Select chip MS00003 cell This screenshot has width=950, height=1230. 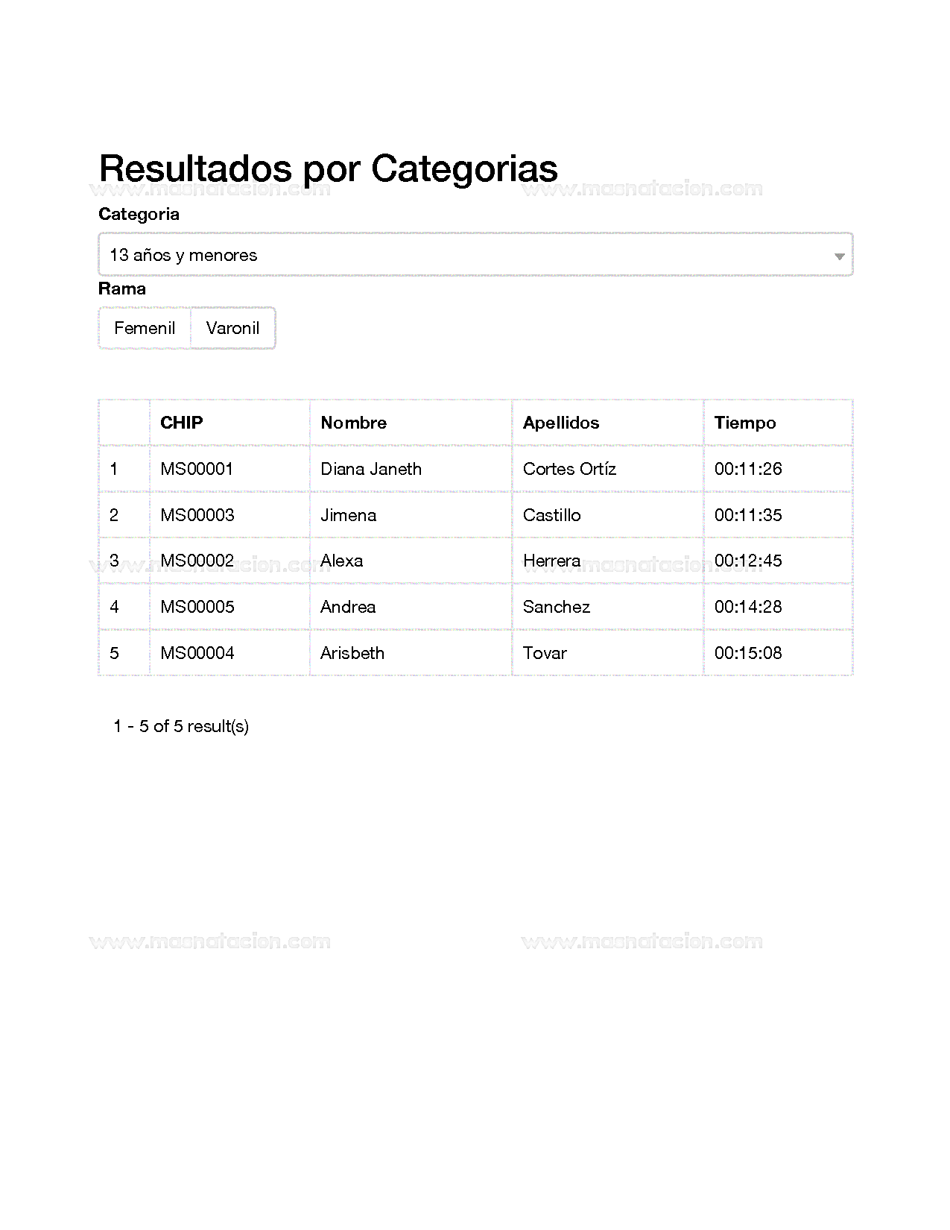[197, 515]
